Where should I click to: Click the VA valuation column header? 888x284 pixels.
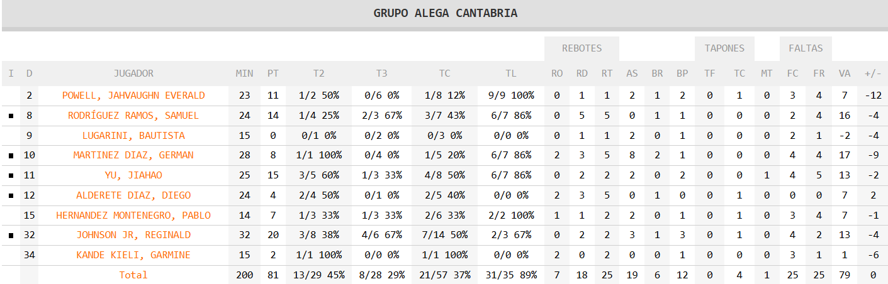click(845, 74)
